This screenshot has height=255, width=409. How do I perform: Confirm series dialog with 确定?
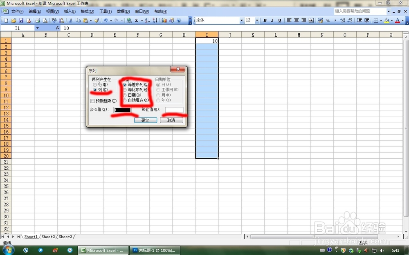pos(146,120)
